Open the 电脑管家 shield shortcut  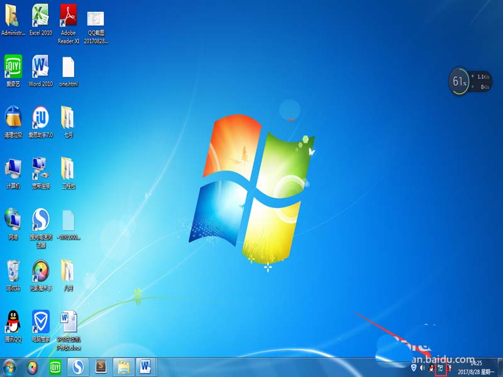click(41, 326)
